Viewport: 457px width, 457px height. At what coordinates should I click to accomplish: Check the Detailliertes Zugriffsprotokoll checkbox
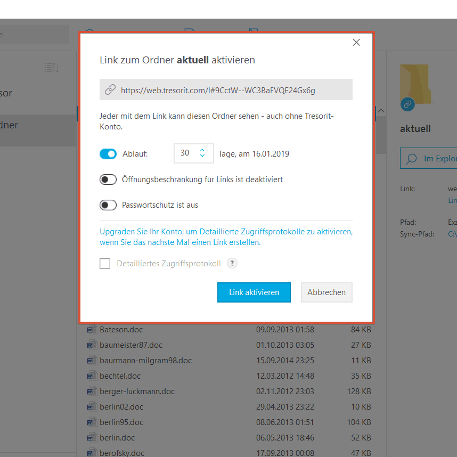tap(105, 264)
